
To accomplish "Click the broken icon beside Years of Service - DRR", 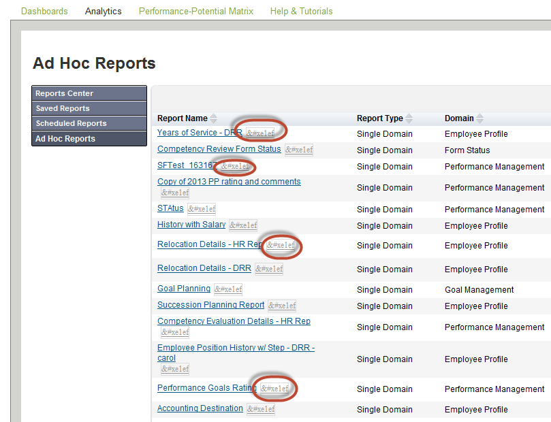I will [260, 133].
